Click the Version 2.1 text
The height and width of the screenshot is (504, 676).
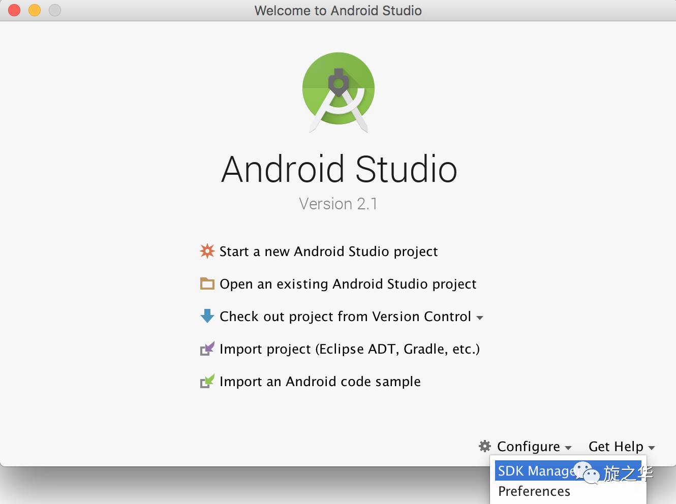(338, 204)
